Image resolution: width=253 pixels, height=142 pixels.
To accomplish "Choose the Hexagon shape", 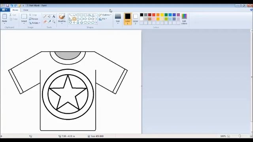I will coord(82,19).
